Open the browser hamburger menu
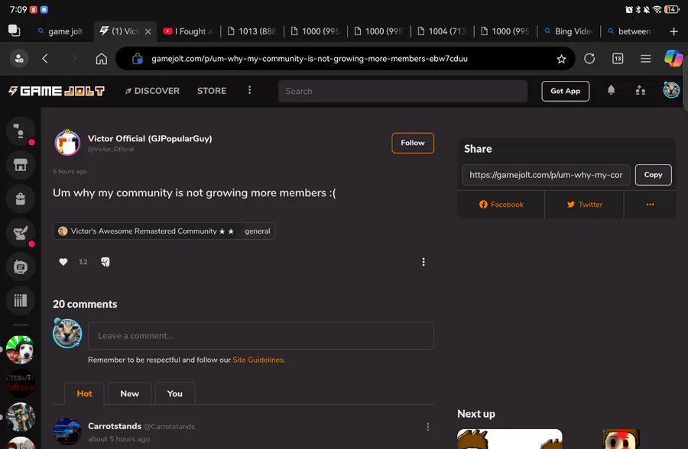688x449 pixels. click(x=645, y=58)
